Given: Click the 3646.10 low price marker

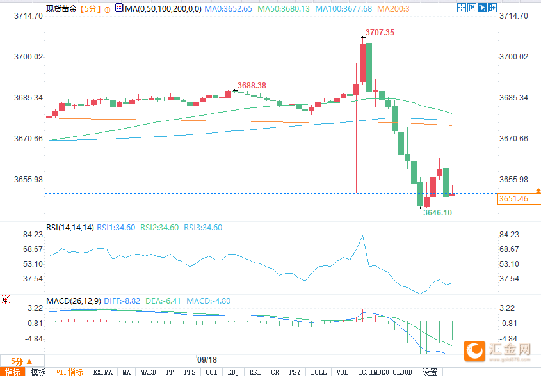Looking at the screenshot, I should click(437, 213).
